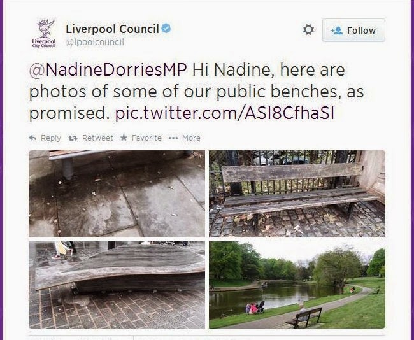Select the Reply text label
This screenshot has width=414, height=340.
pyautogui.click(x=51, y=138)
